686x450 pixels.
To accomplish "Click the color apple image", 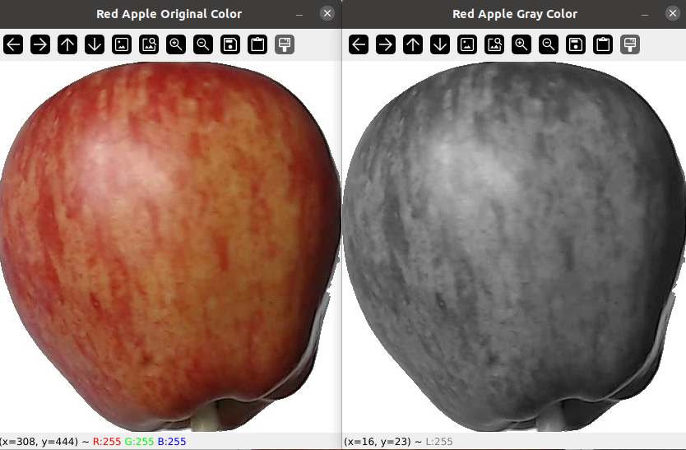I will point(170,247).
